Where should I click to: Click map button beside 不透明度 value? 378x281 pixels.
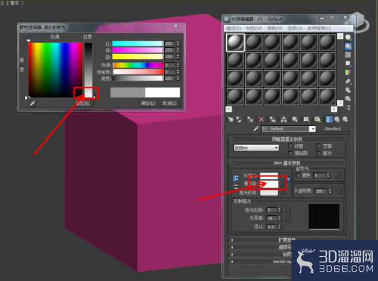339,191
